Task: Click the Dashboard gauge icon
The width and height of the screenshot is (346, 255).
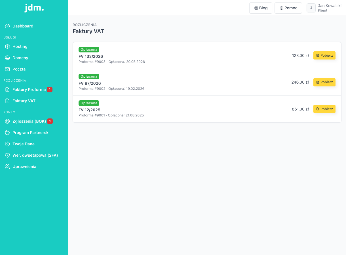Action: coord(7,26)
